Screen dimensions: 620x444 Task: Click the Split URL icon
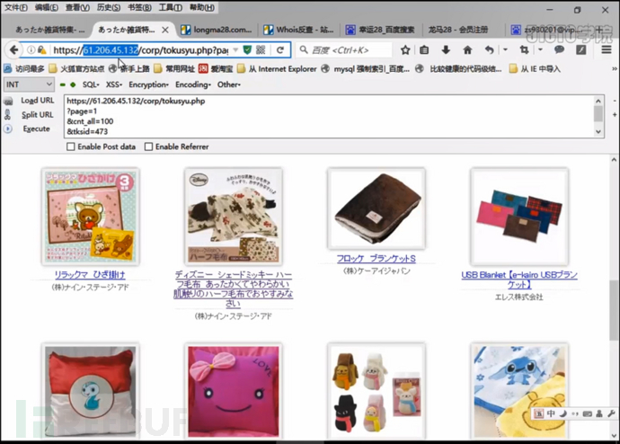click(7, 115)
